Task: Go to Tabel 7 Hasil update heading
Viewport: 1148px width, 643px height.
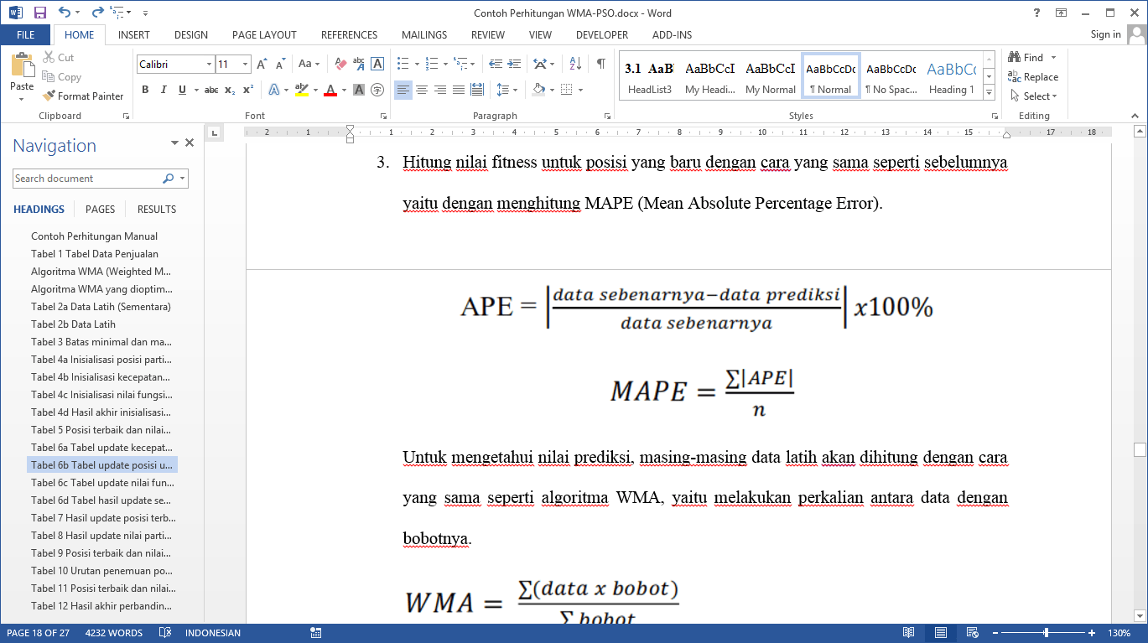Action: [x=103, y=518]
